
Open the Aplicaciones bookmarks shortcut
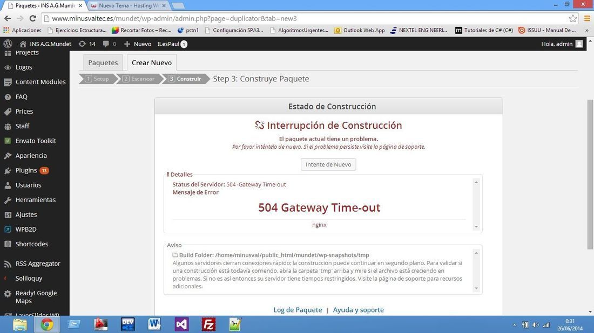point(22,30)
